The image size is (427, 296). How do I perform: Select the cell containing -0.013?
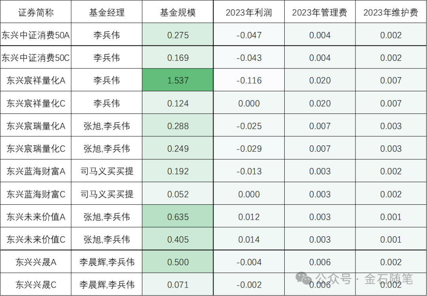click(249, 171)
